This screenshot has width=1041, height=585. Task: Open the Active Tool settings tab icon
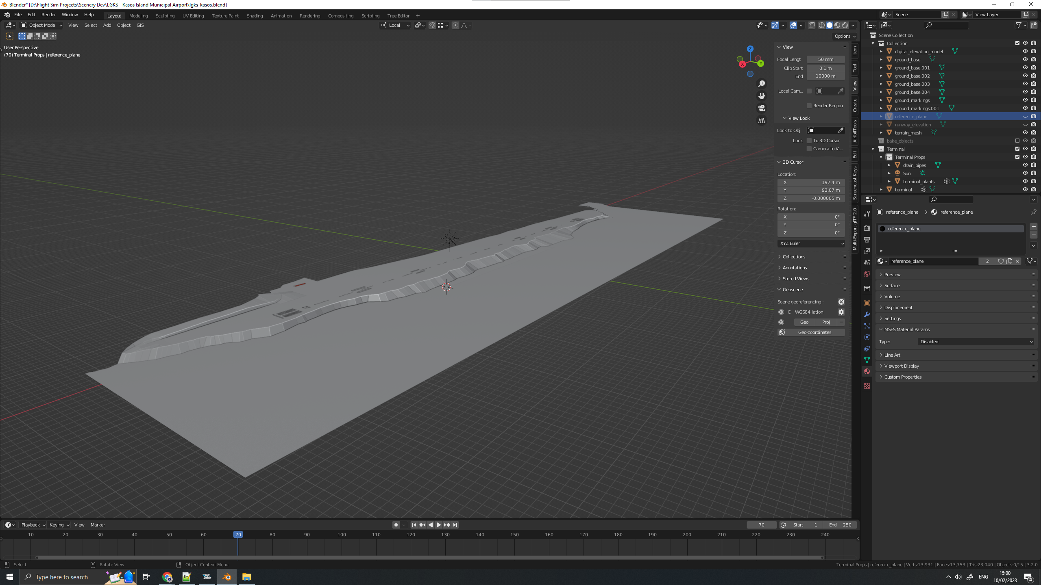click(x=867, y=213)
